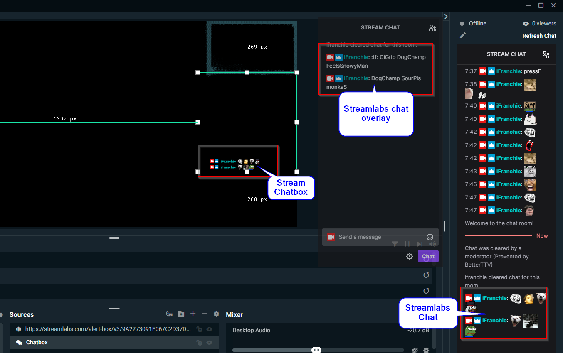Screen dimensions: 563x353
Task: Open source properties via the Sources gear icon
Action: pyautogui.click(x=216, y=314)
